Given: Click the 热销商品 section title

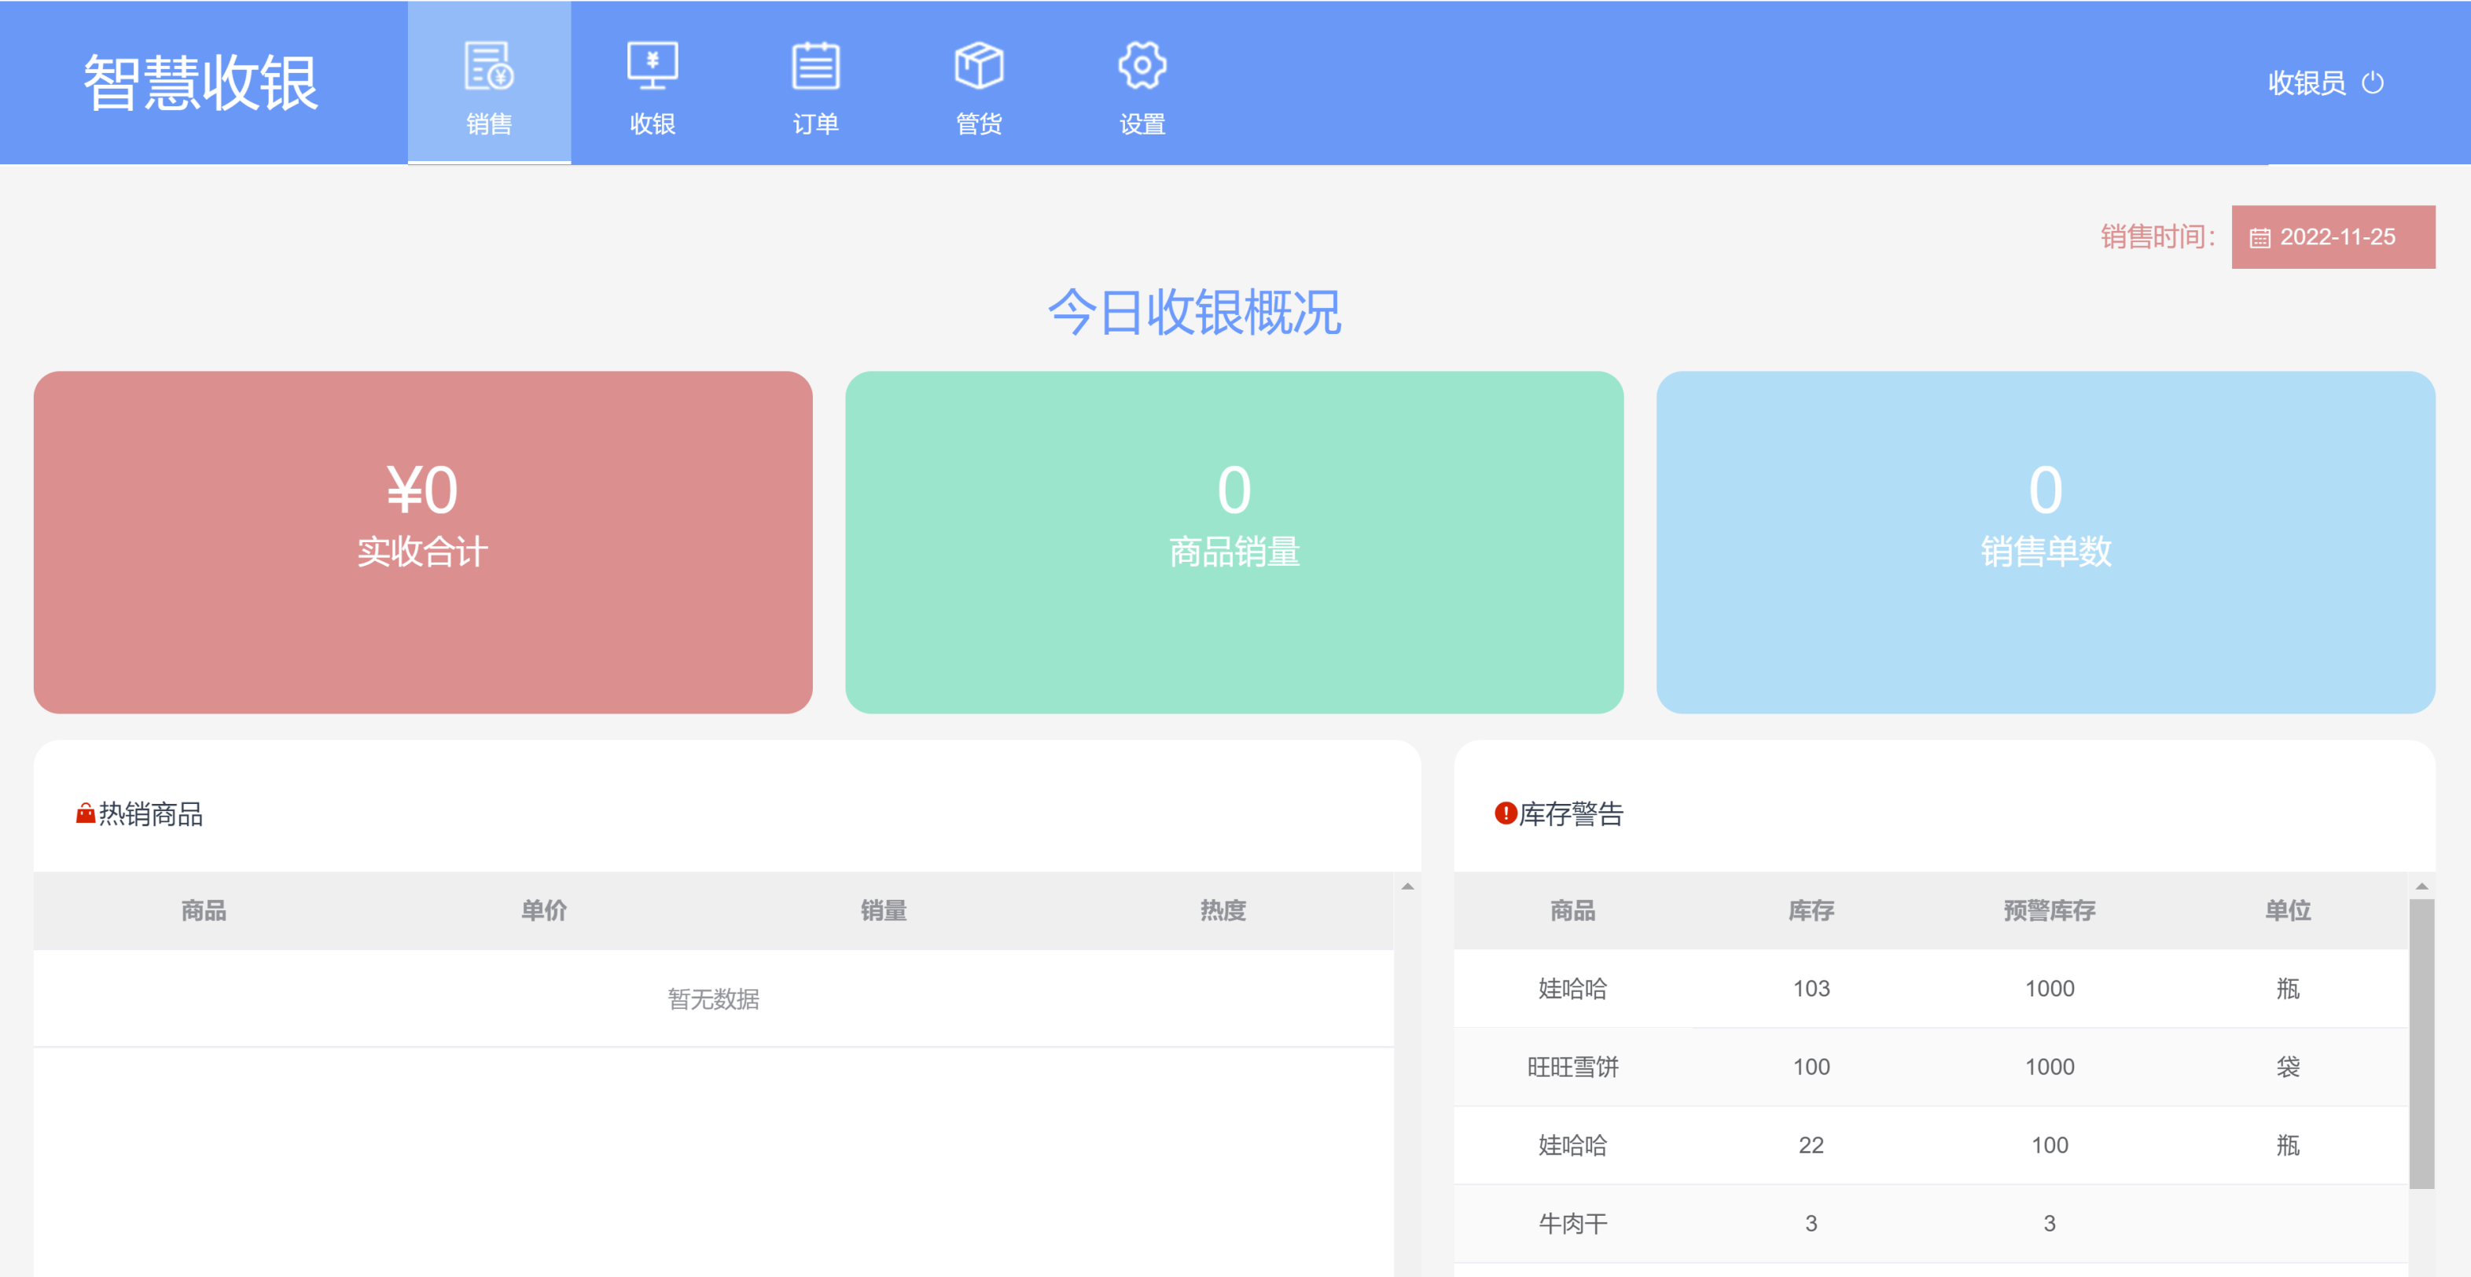Looking at the screenshot, I should [x=151, y=814].
